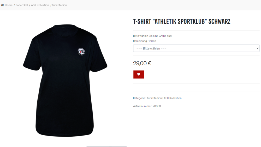Select 'fürs Stadion' breadcrumb entry
The height and width of the screenshot is (147, 261).
click(60, 5)
